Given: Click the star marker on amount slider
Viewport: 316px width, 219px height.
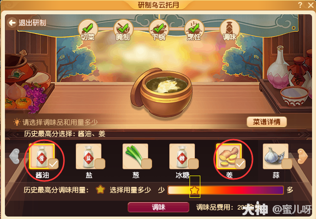Looking at the screenshot, I should tap(194, 190).
